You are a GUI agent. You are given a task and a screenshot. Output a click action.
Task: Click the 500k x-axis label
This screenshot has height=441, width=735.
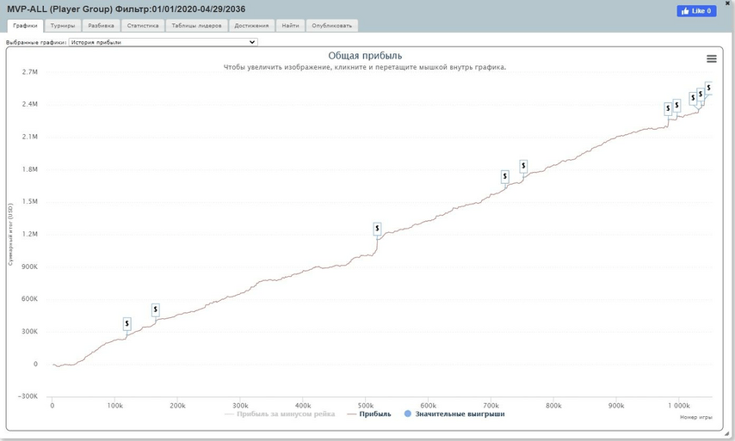click(366, 406)
